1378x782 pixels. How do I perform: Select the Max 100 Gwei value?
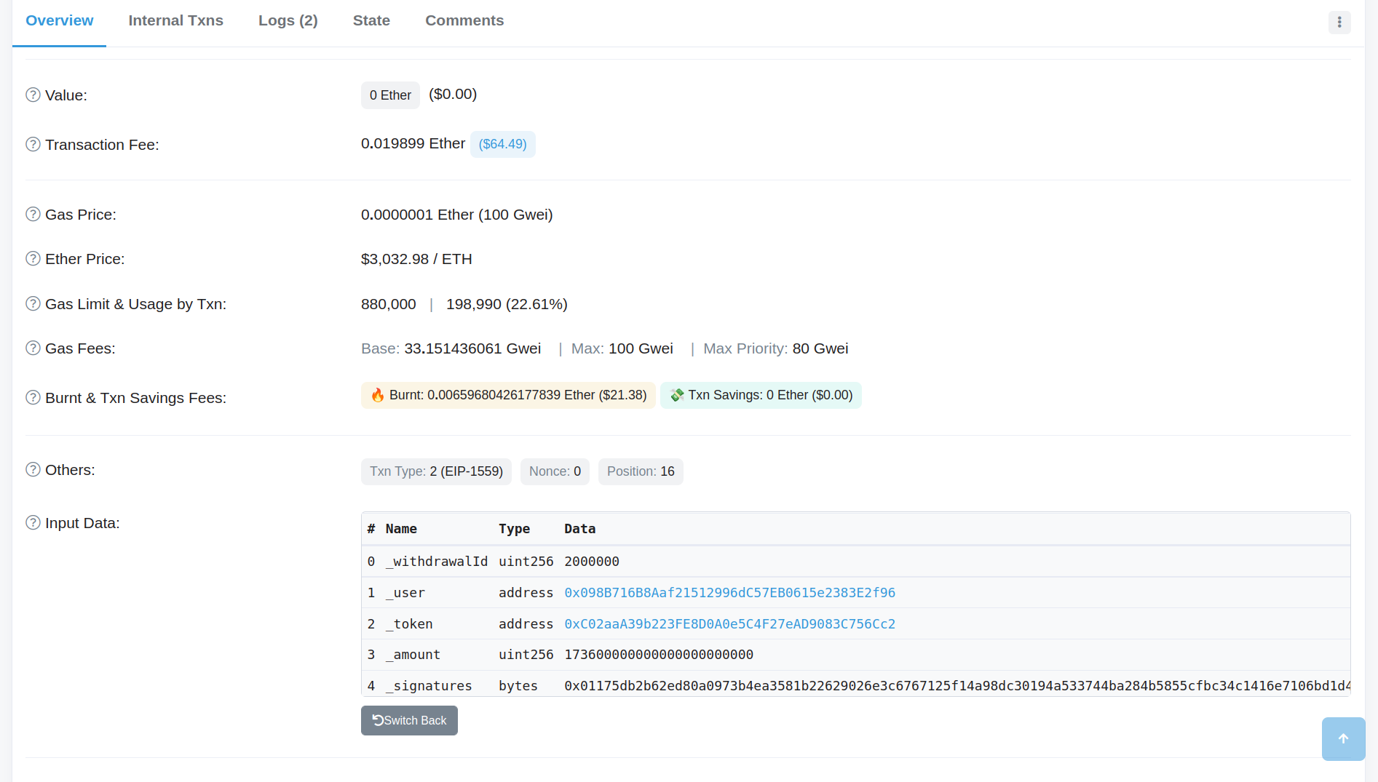[x=641, y=348]
